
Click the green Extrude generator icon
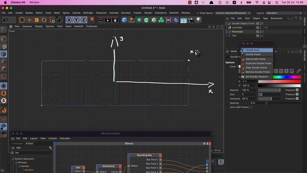coord(146,20)
